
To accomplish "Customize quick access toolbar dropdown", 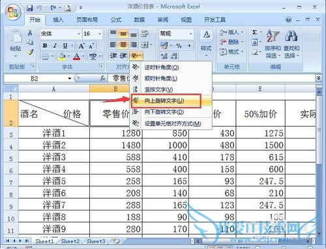I will (x=81, y=8).
